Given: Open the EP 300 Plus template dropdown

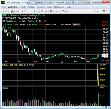Looking at the screenshot, I should point(16,21).
